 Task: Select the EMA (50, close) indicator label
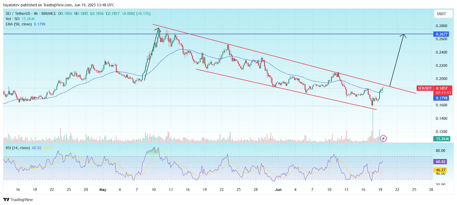(x=19, y=24)
